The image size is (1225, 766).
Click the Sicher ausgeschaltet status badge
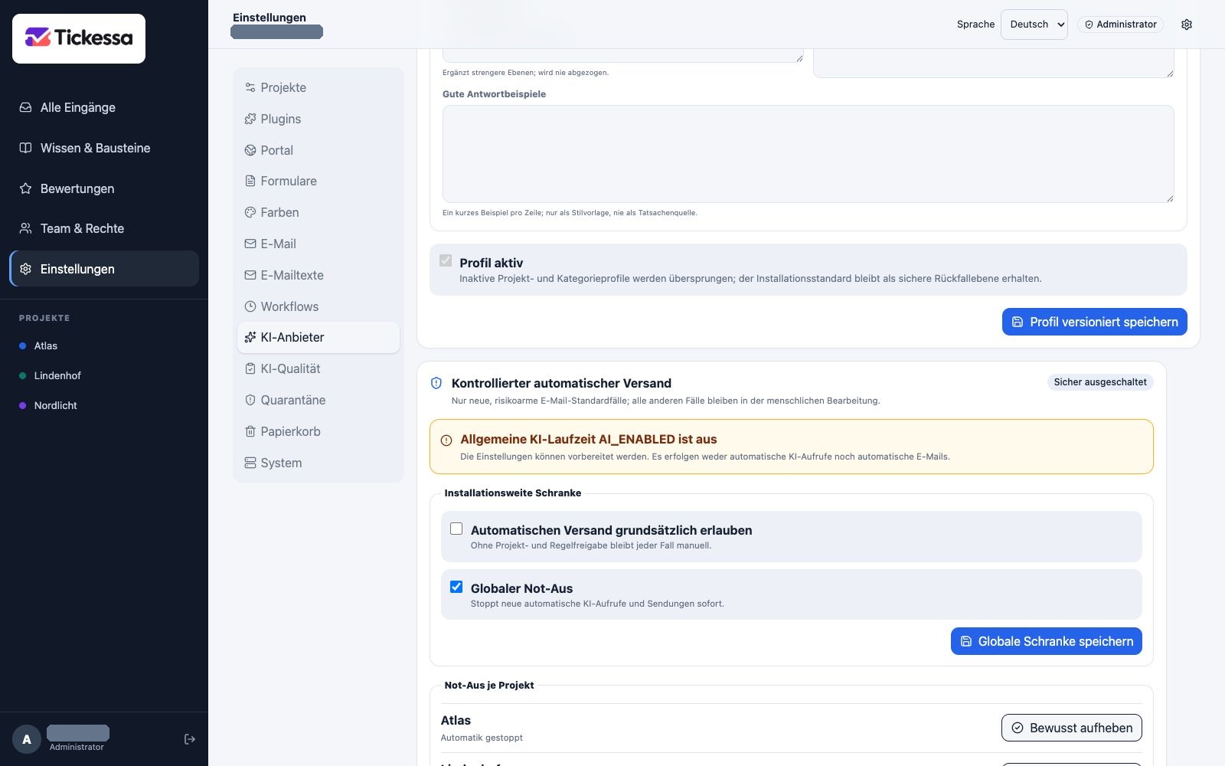[x=1100, y=382]
